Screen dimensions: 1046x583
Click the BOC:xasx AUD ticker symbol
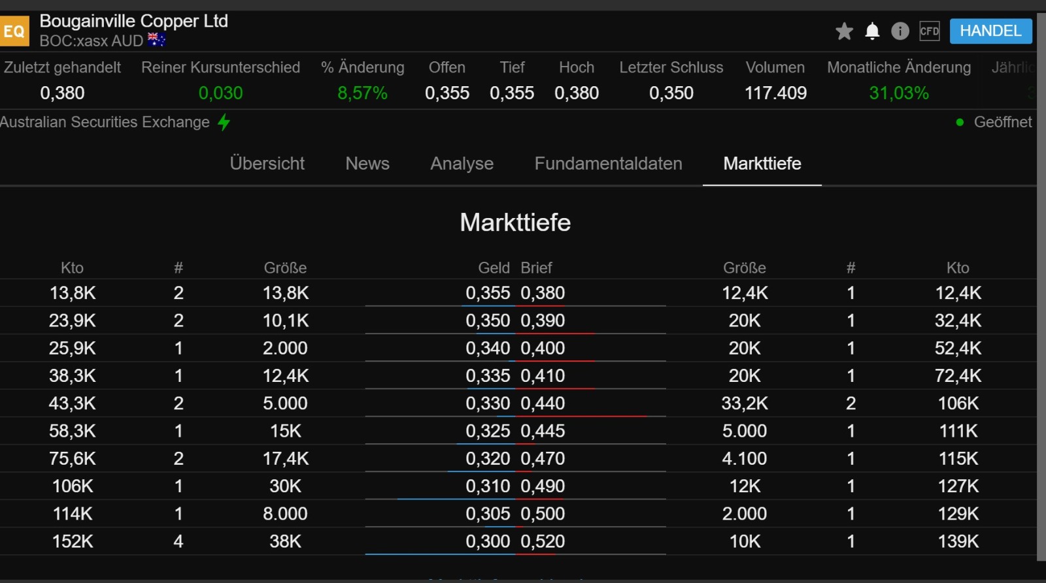[91, 41]
